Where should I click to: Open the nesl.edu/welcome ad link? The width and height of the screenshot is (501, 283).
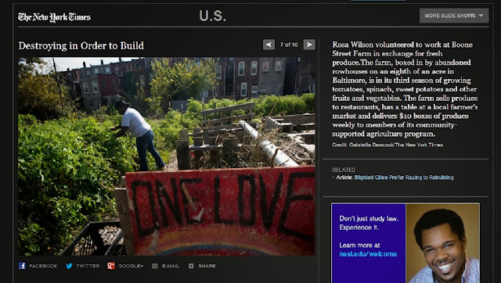coord(368,254)
